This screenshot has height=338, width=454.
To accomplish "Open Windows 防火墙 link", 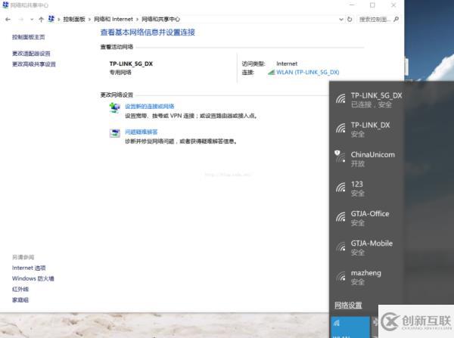I will pyautogui.click(x=33, y=279).
